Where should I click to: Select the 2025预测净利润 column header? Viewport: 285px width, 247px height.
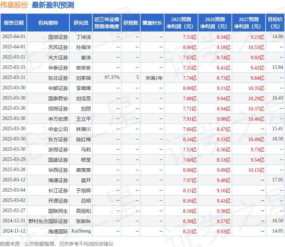181,23
